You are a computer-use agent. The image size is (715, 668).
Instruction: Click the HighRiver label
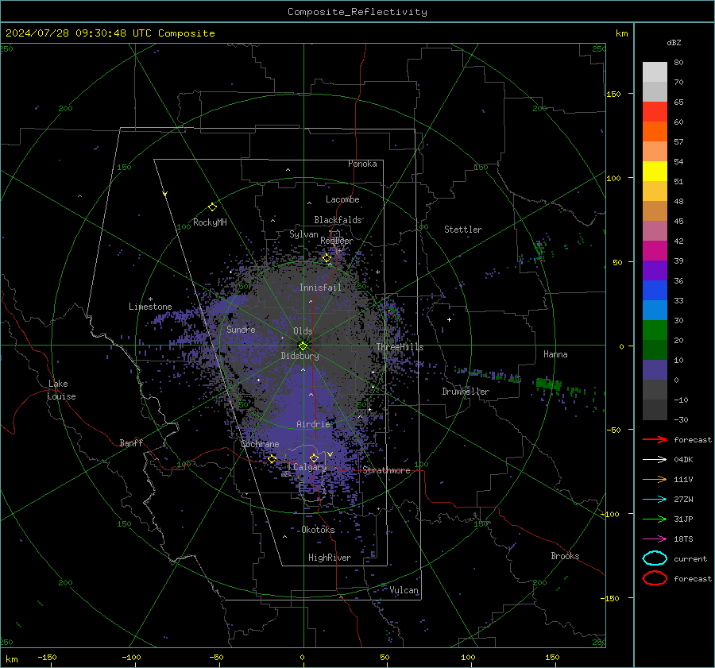pyautogui.click(x=329, y=558)
